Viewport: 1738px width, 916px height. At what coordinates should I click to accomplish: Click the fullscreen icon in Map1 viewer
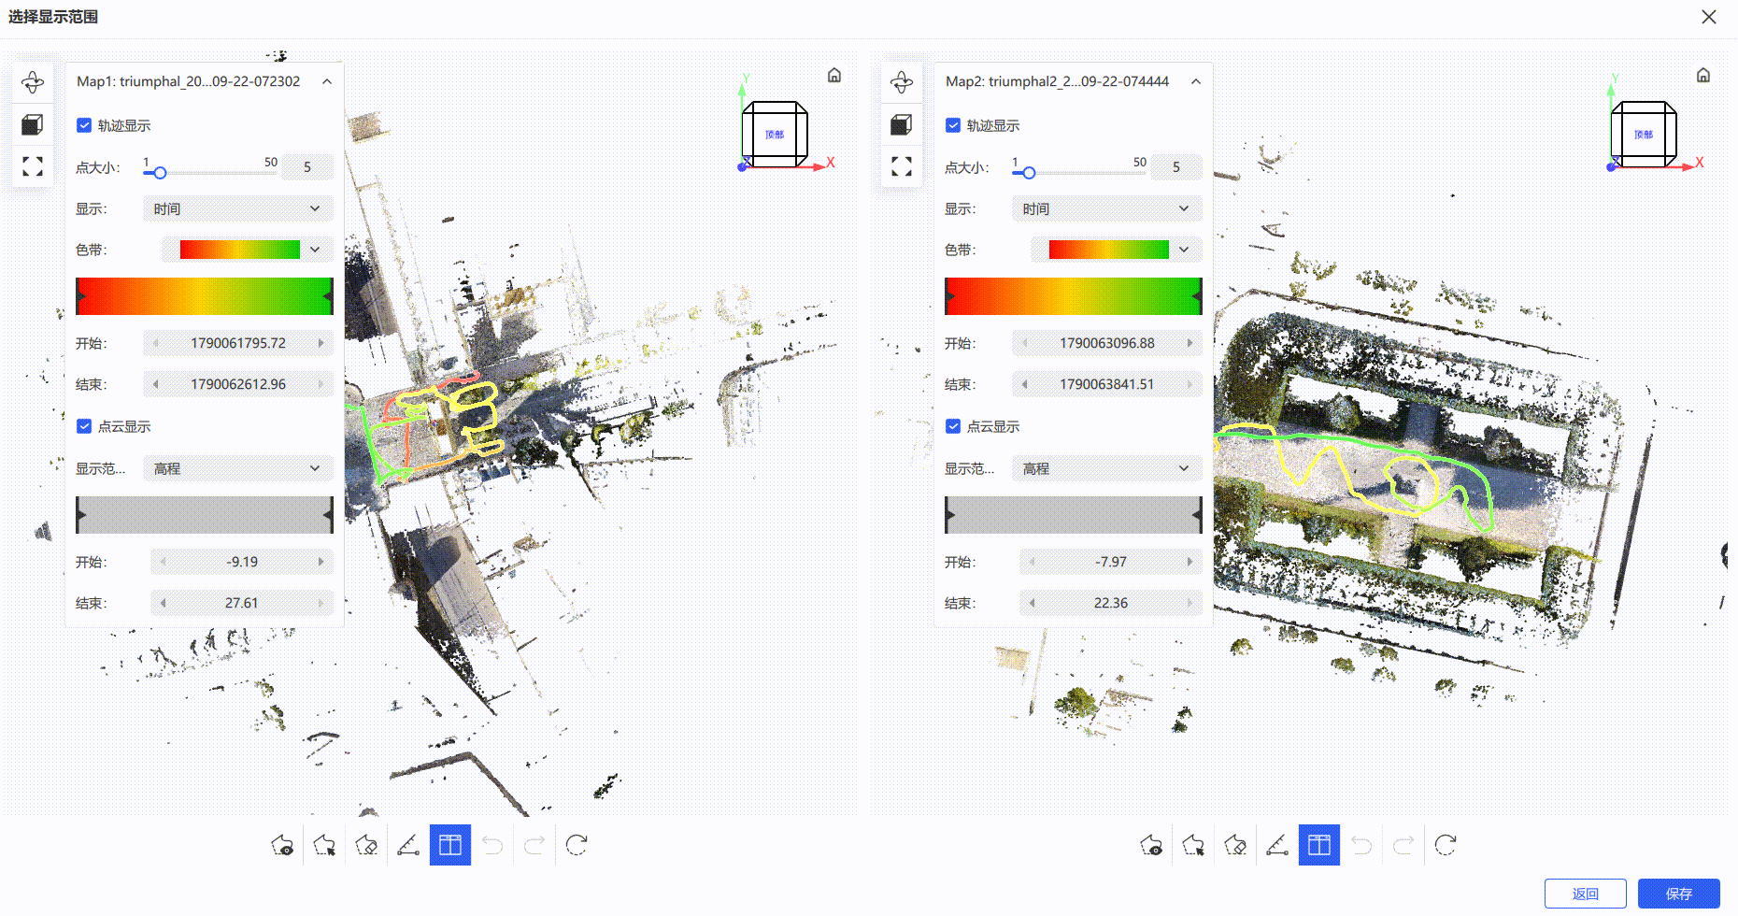click(33, 166)
